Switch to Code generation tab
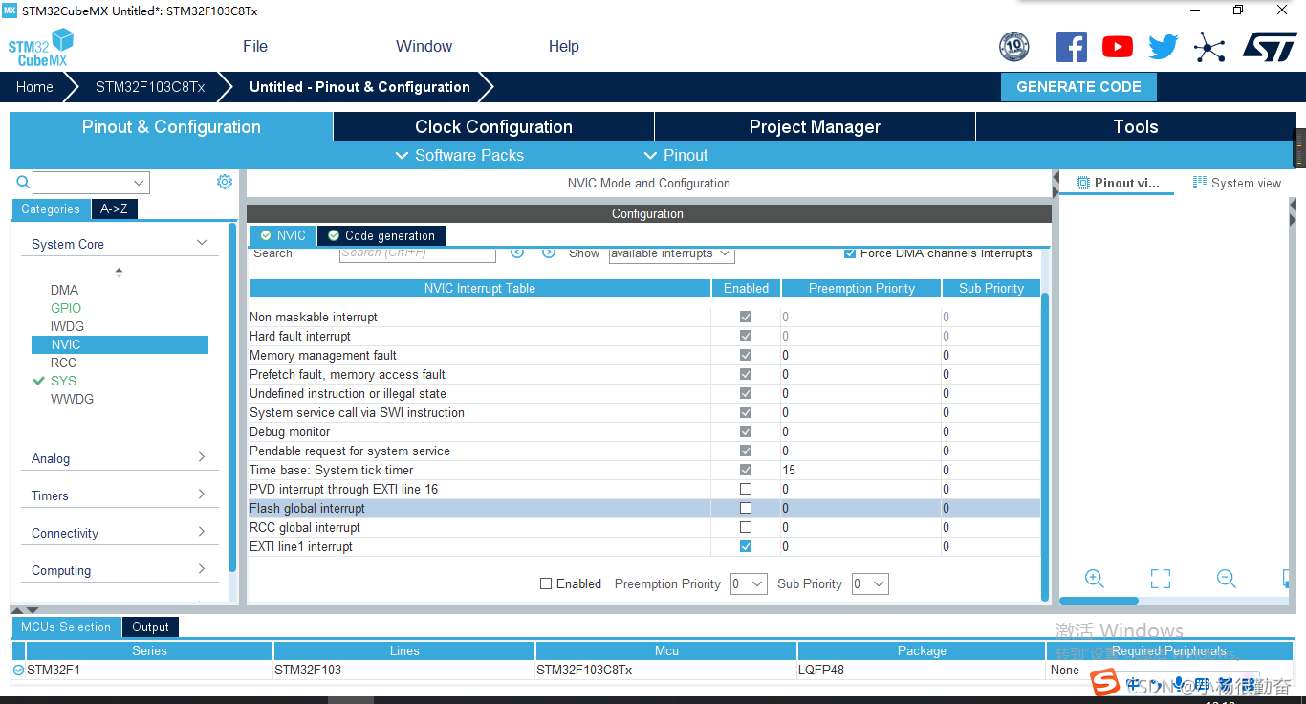Image resolution: width=1306 pixels, height=704 pixels. click(381, 235)
